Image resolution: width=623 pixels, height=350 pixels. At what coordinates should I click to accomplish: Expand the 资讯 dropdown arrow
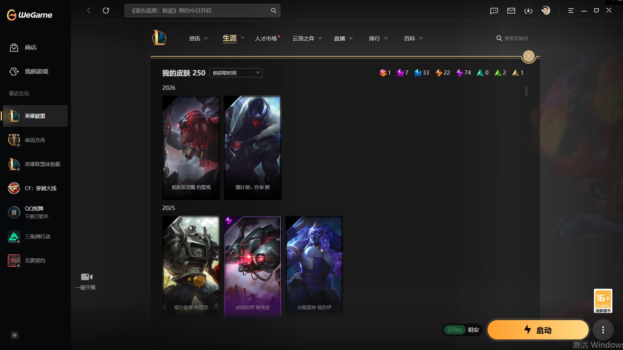206,38
